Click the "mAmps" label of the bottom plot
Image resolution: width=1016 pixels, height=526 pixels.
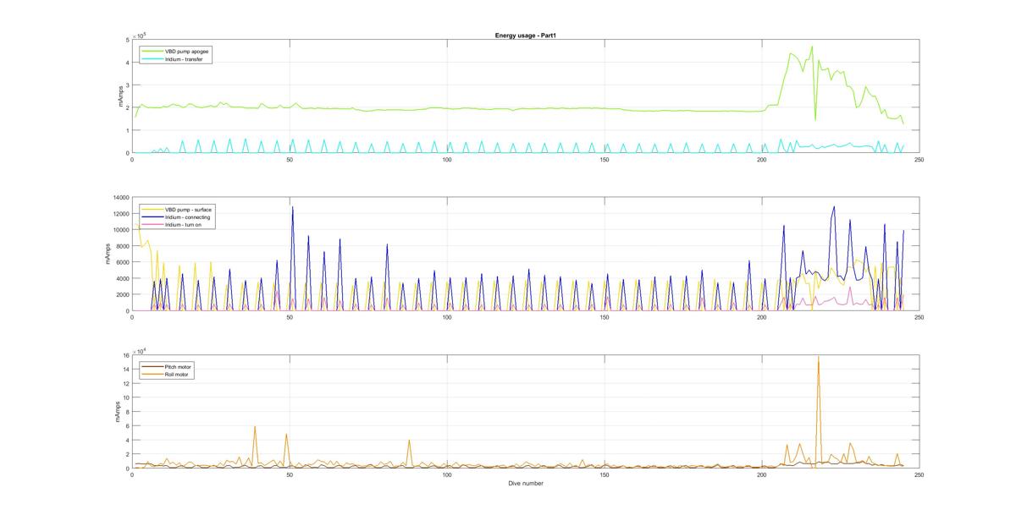click(x=118, y=412)
